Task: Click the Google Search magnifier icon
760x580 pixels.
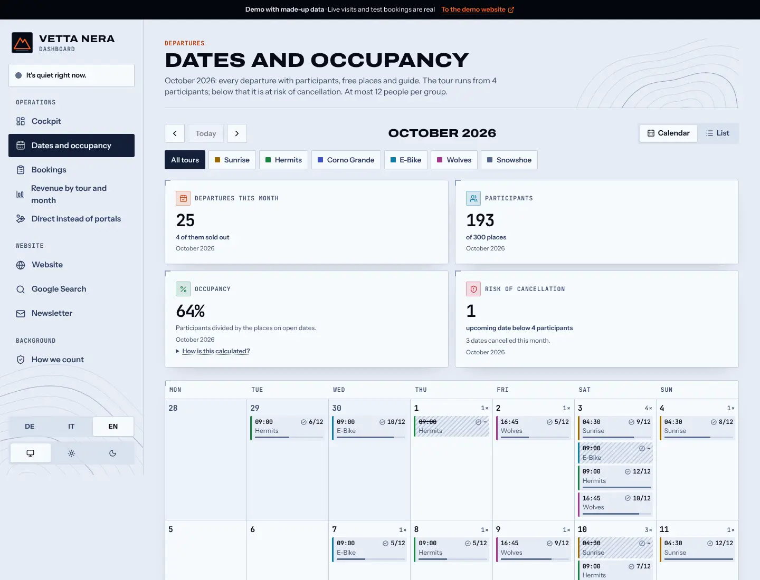Action: (21, 289)
